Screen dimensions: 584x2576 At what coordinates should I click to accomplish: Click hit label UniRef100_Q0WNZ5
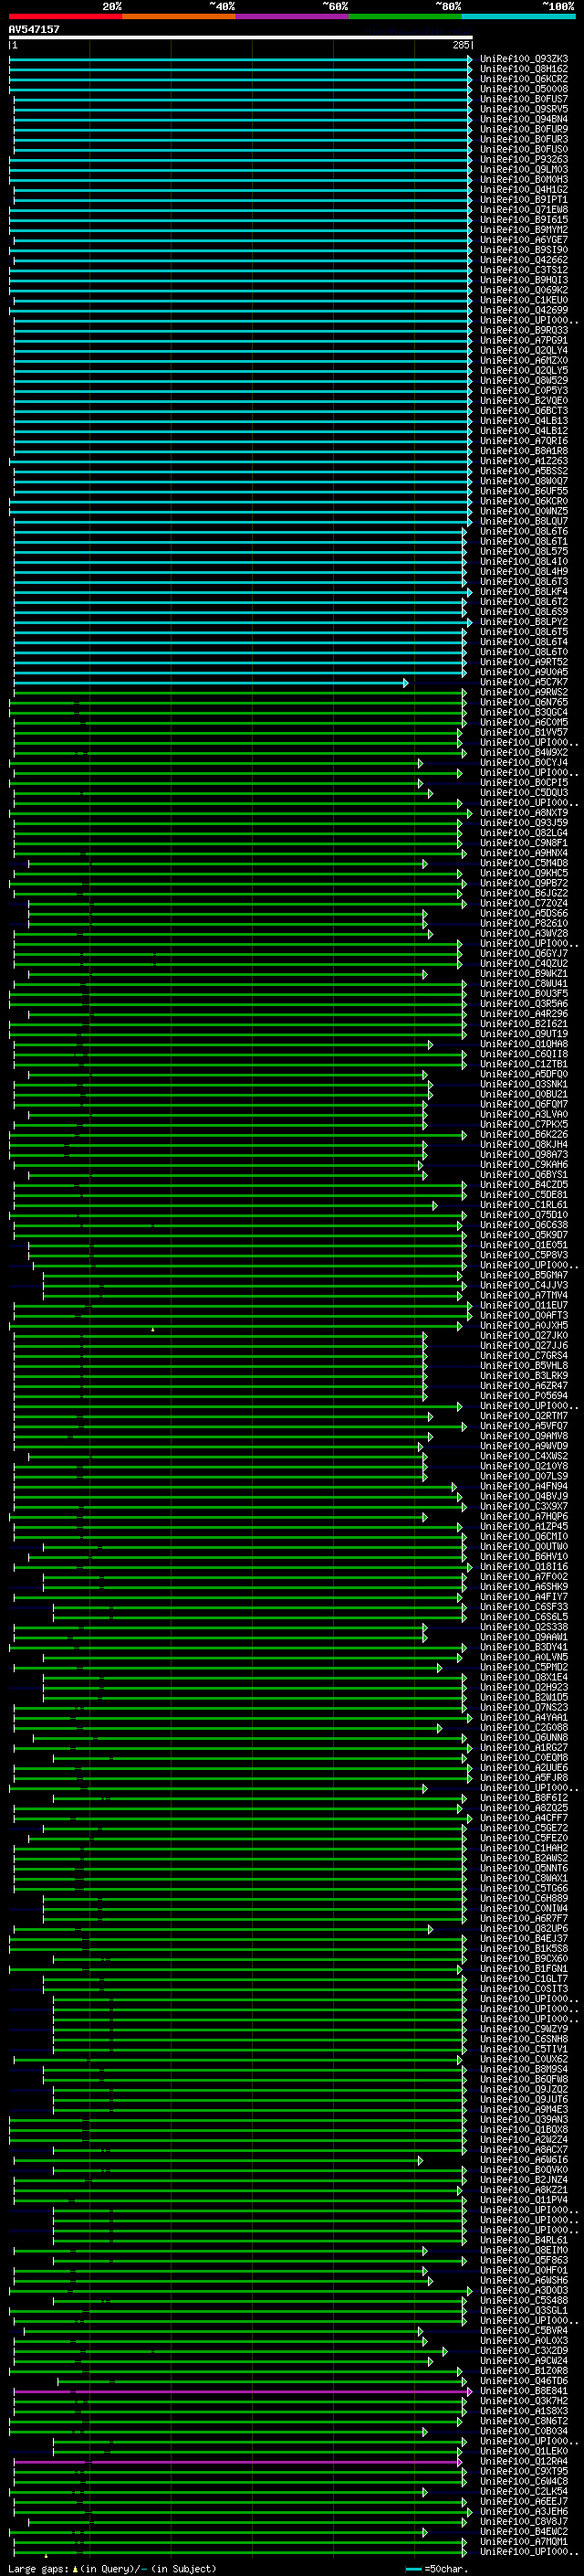pyautogui.click(x=524, y=511)
